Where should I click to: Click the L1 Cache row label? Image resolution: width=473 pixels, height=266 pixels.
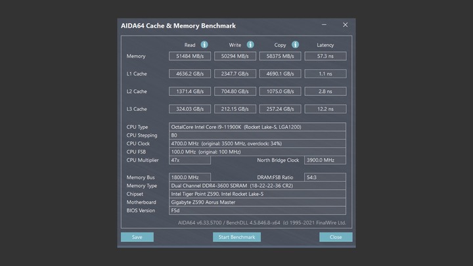137,74
